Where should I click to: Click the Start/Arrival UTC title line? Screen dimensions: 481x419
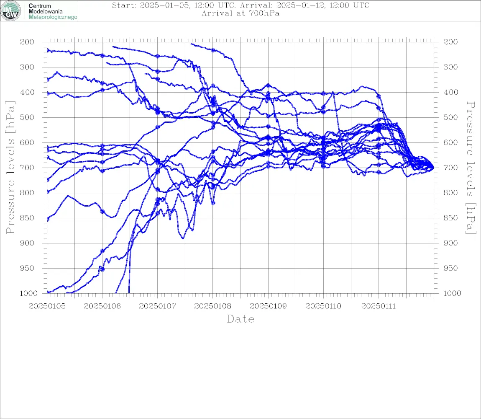pos(240,5)
